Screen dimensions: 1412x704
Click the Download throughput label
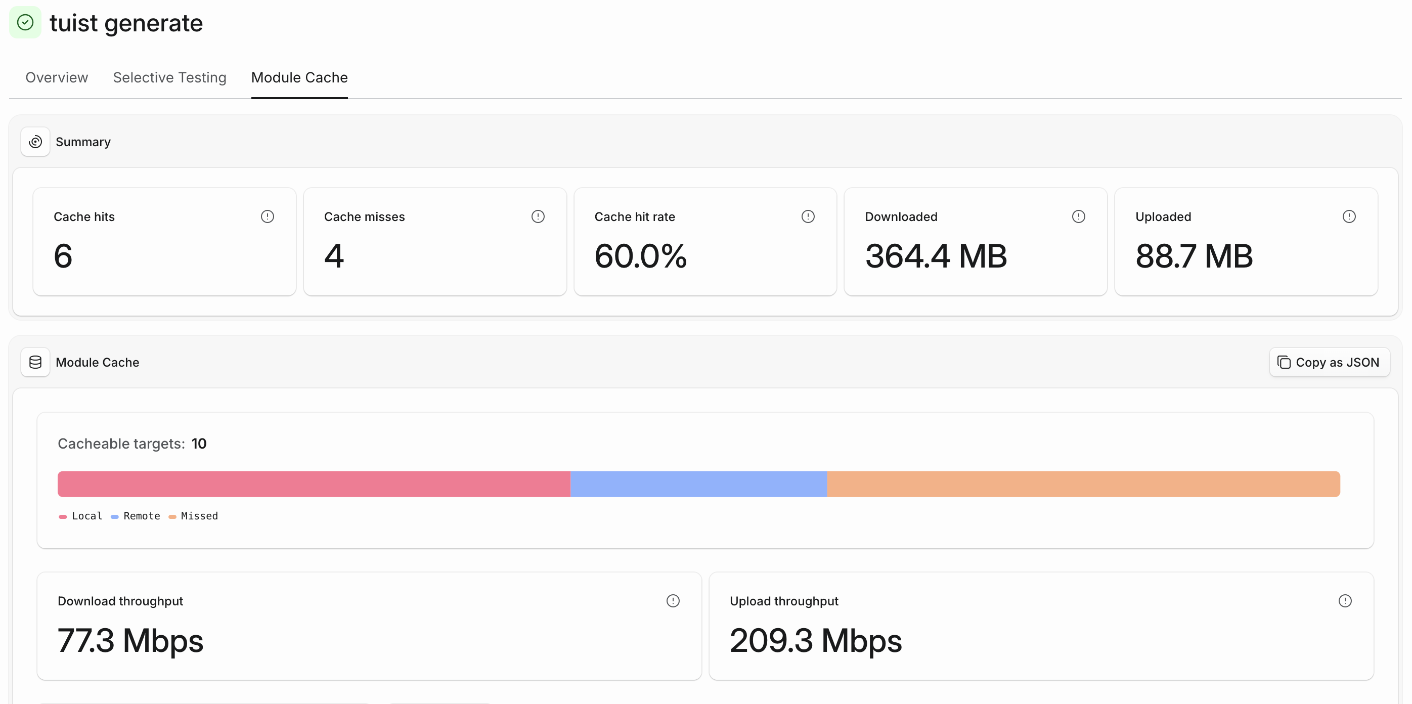pos(120,601)
